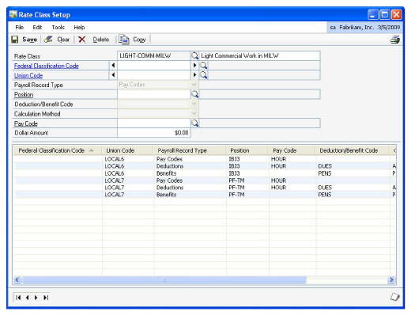Go to last record navigation button

(x=46, y=298)
